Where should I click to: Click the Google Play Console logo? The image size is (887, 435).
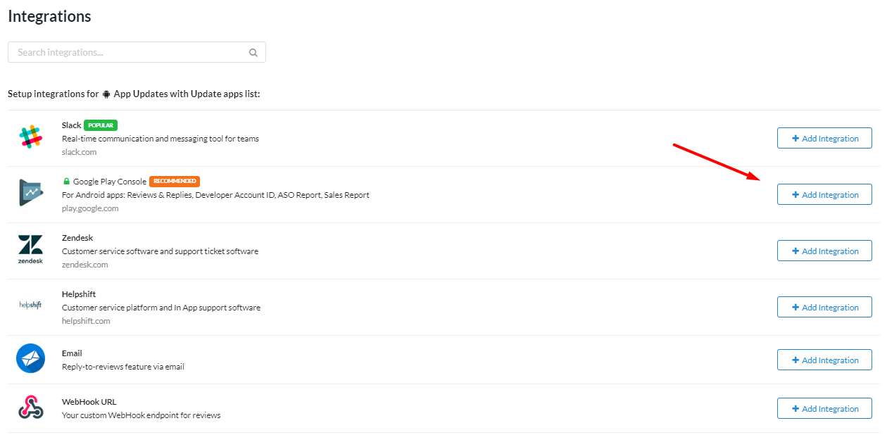[30, 193]
